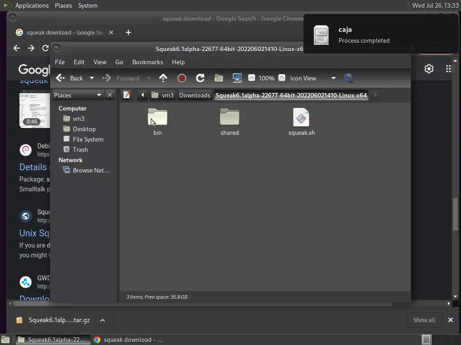Click the red Stop loading icon
The image size is (461, 345).
182,78
